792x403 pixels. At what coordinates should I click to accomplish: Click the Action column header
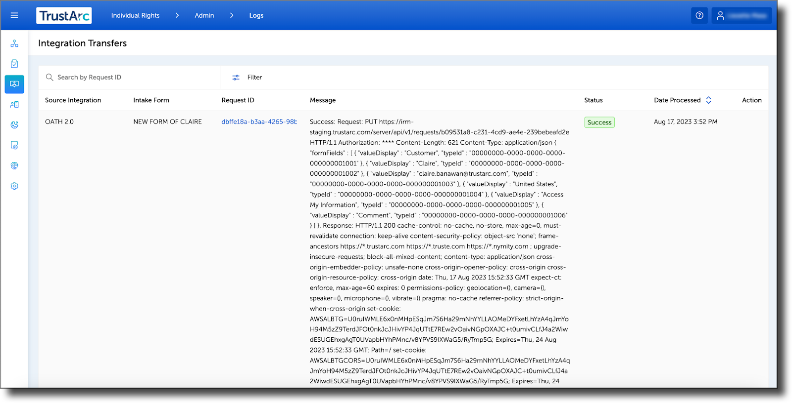(752, 100)
